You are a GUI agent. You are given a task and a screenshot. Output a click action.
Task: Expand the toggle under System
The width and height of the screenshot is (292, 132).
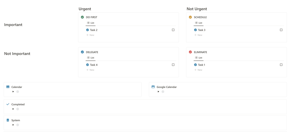click(13, 125)
